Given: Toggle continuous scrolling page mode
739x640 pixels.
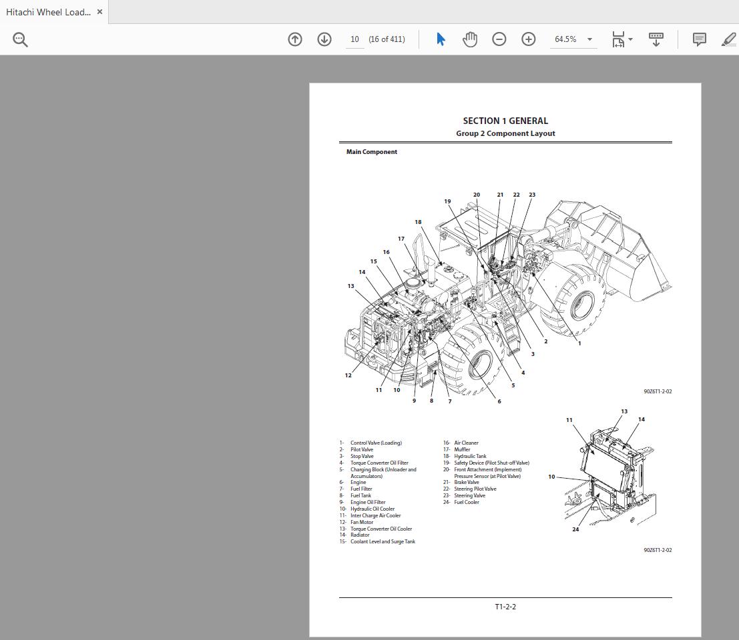Looking at the screenshot, I should click(x=655, y=39).
